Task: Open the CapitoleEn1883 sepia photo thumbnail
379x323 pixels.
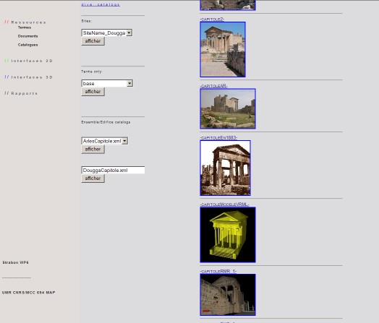Action: tap(225, 168)
